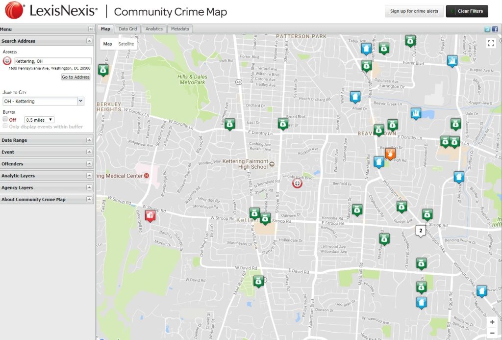Expand the Date Range panel
Viewport: 502px width, 340px height.
pos(89,140)
